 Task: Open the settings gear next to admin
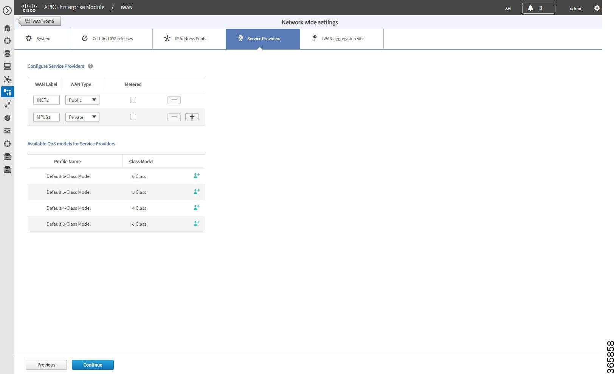tap(597, 8)
